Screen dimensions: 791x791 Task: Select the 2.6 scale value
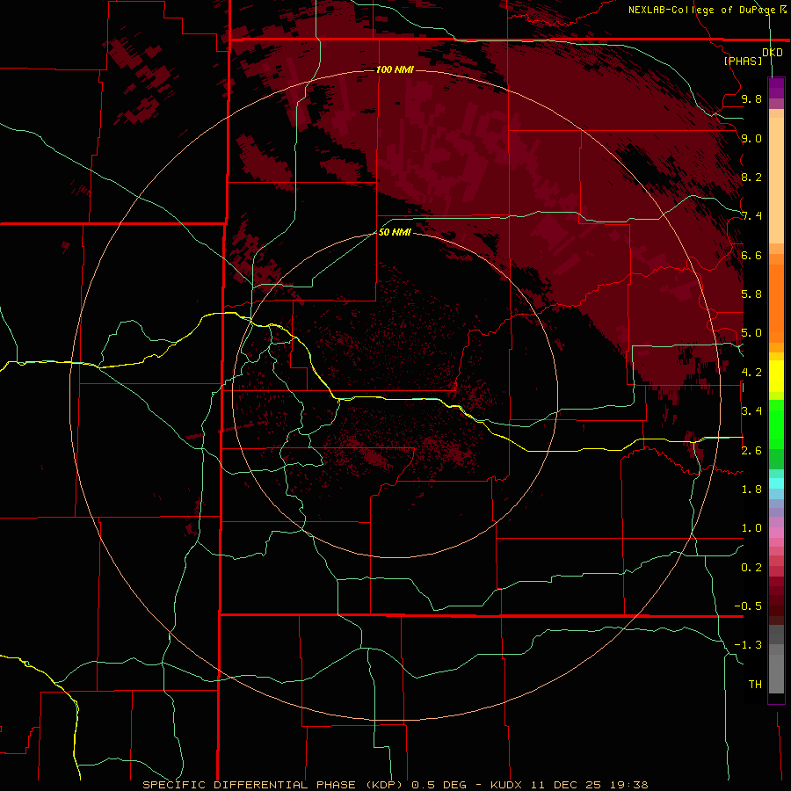pyautogui.click(x=751, y=451)
